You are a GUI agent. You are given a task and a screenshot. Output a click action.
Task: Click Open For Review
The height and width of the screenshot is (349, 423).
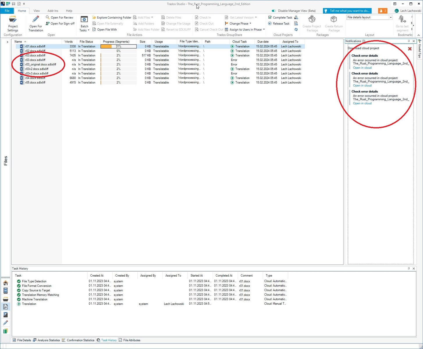pos(59,17)
